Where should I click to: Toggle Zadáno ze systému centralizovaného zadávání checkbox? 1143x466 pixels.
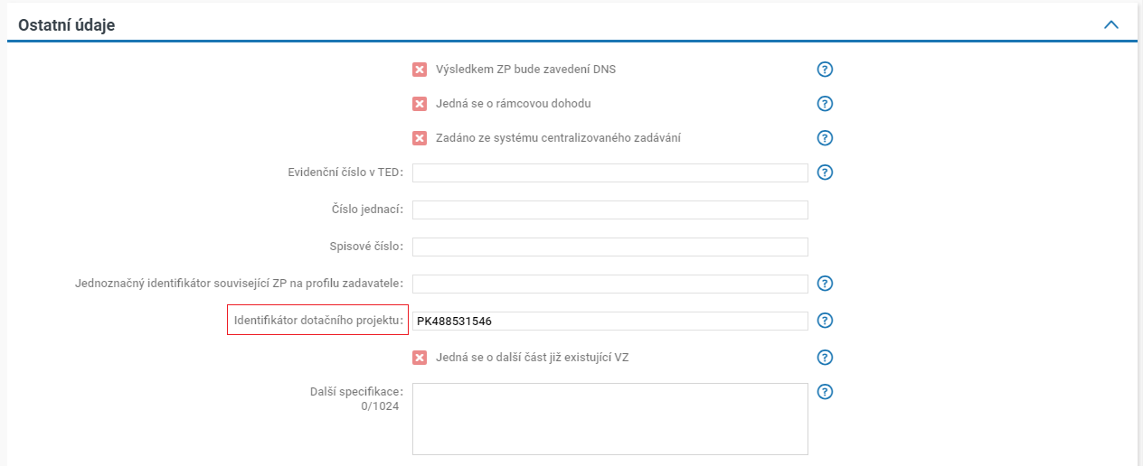(x=420, y=138)
